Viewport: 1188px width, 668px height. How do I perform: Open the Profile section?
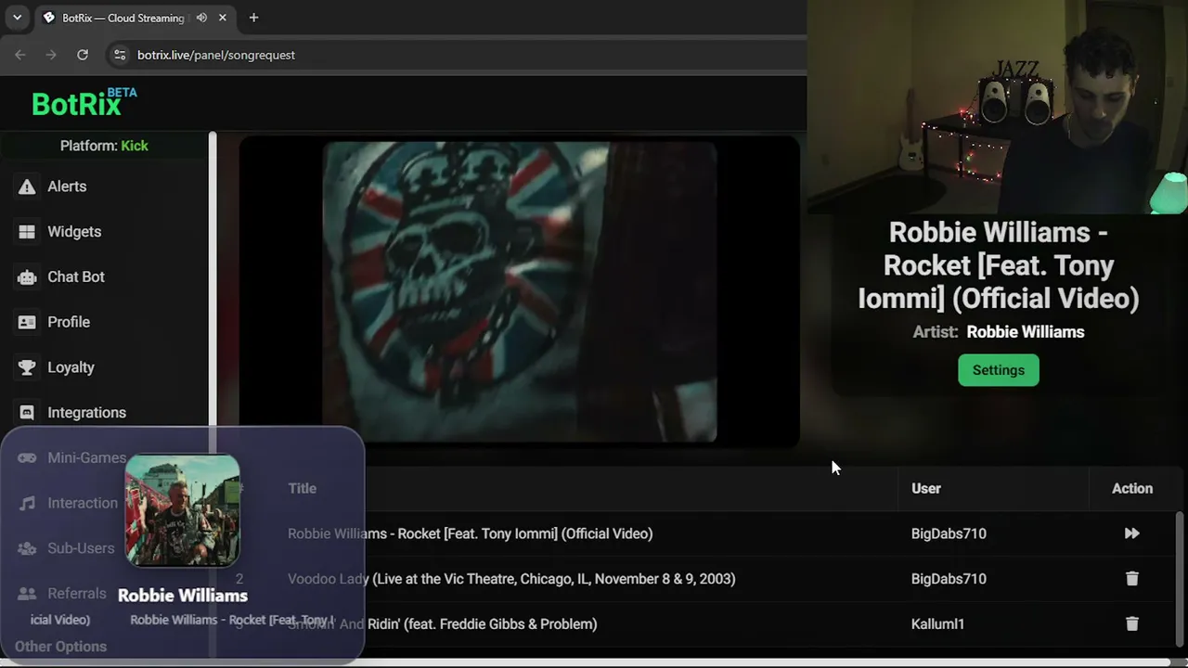pyautogui.click(x=69, y=322)
